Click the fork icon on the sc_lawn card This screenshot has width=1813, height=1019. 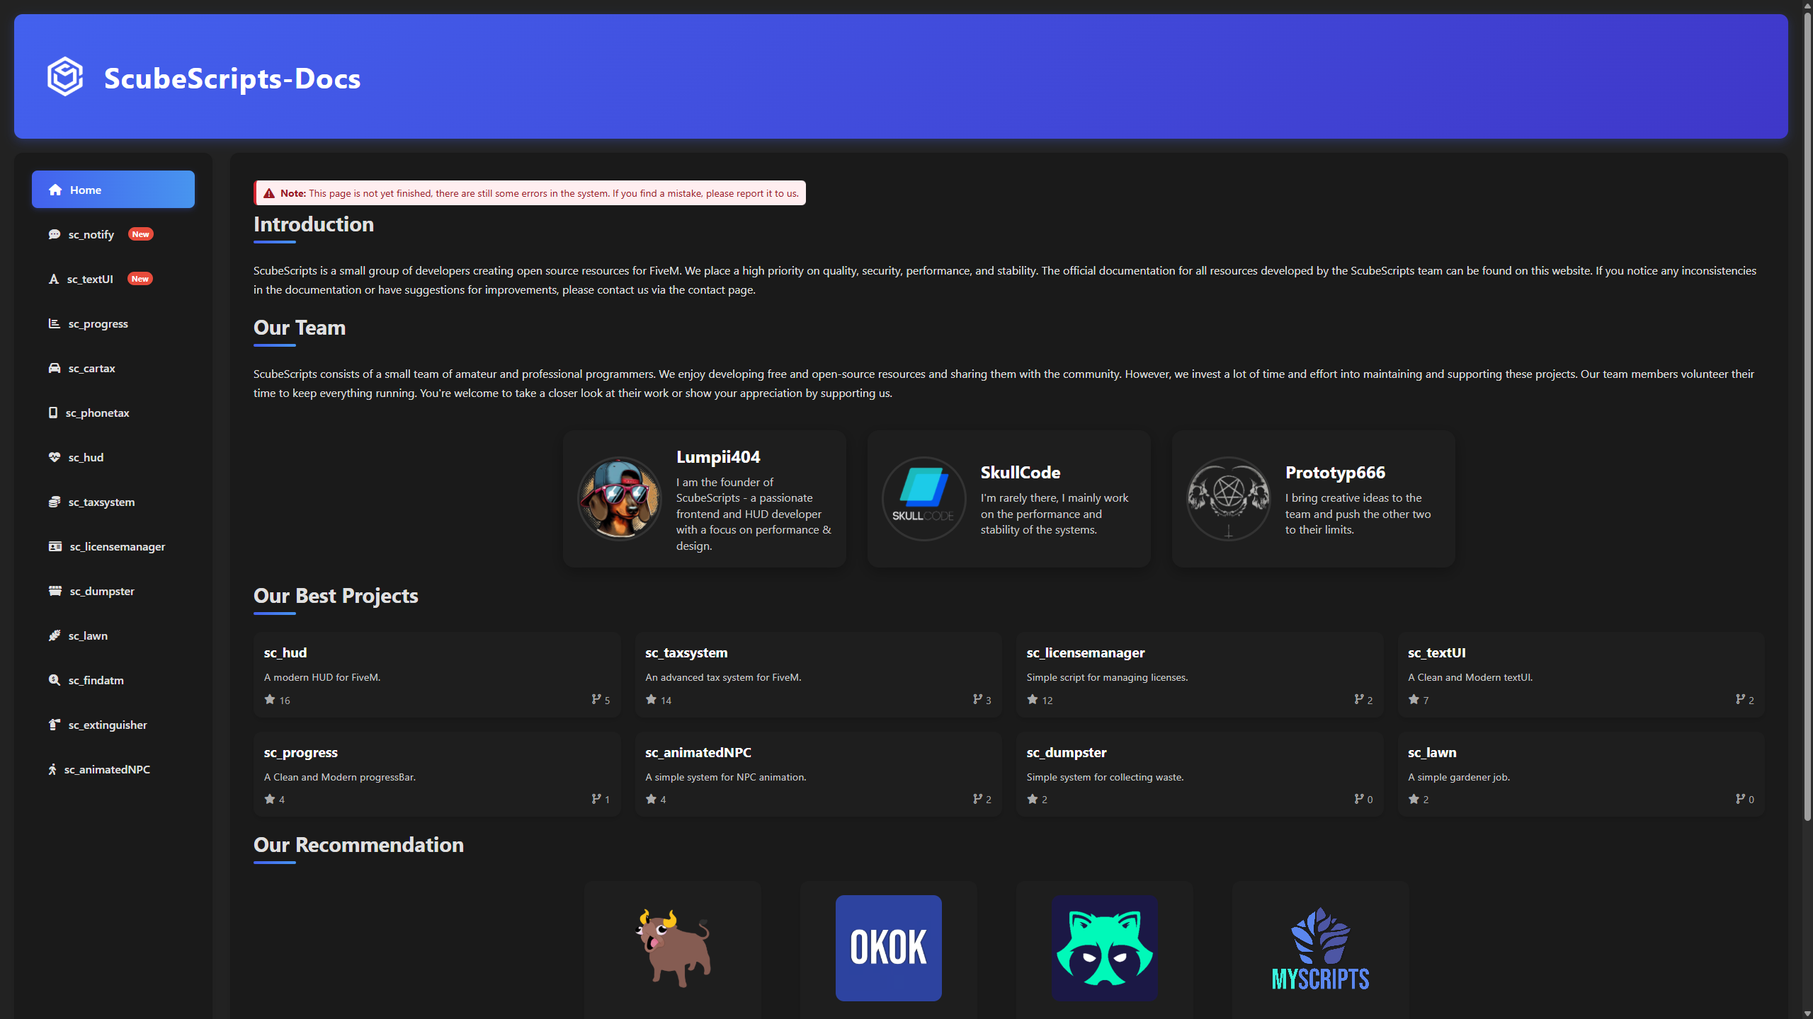click(x=1740, y=798)
